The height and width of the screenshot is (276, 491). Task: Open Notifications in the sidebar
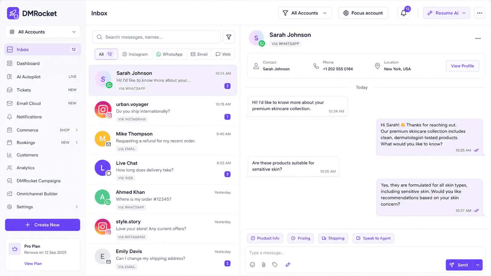point(43,117)
